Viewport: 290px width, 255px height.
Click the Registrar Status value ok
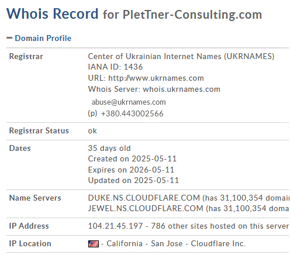tap(92, 131)
